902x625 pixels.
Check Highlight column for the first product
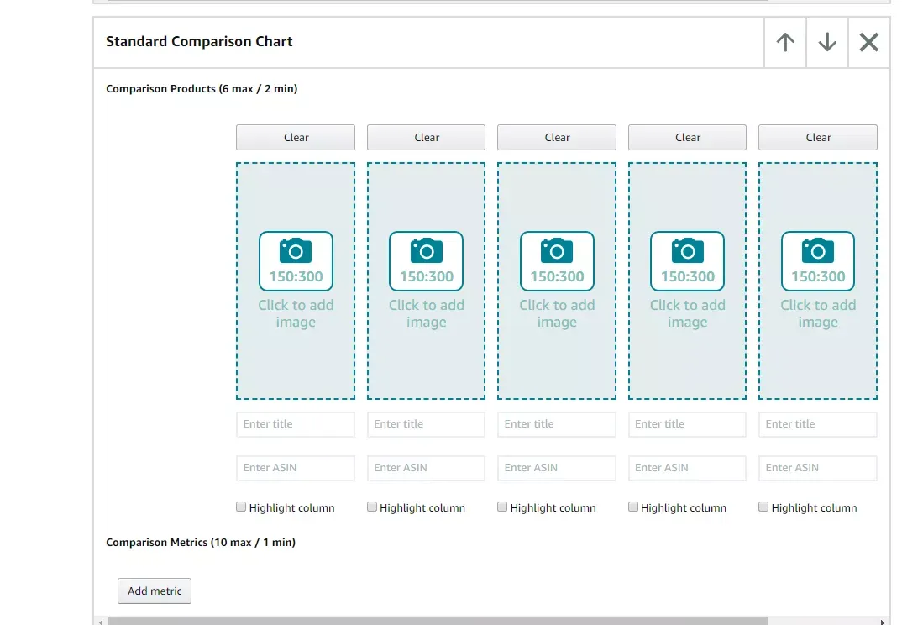(241, 507)
